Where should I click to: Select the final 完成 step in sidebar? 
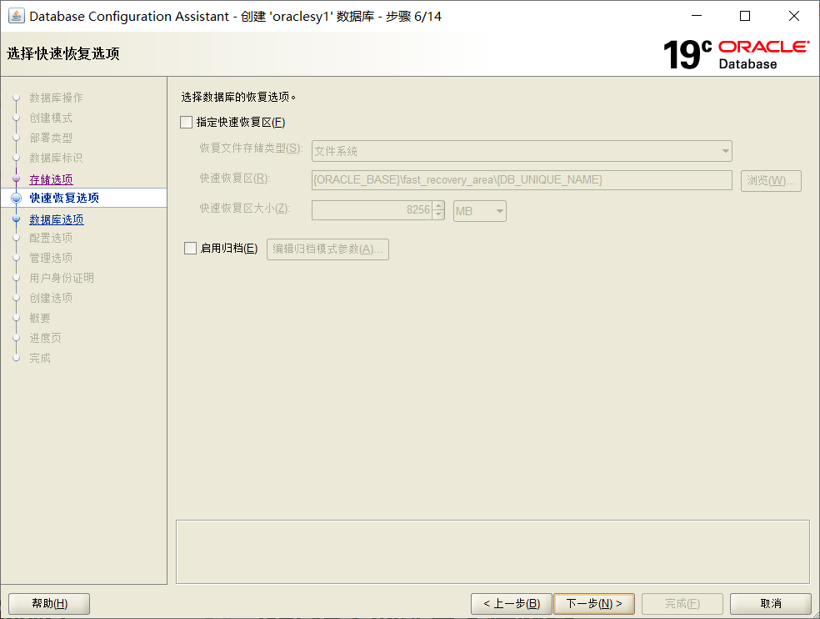click(x=40, y=358)
